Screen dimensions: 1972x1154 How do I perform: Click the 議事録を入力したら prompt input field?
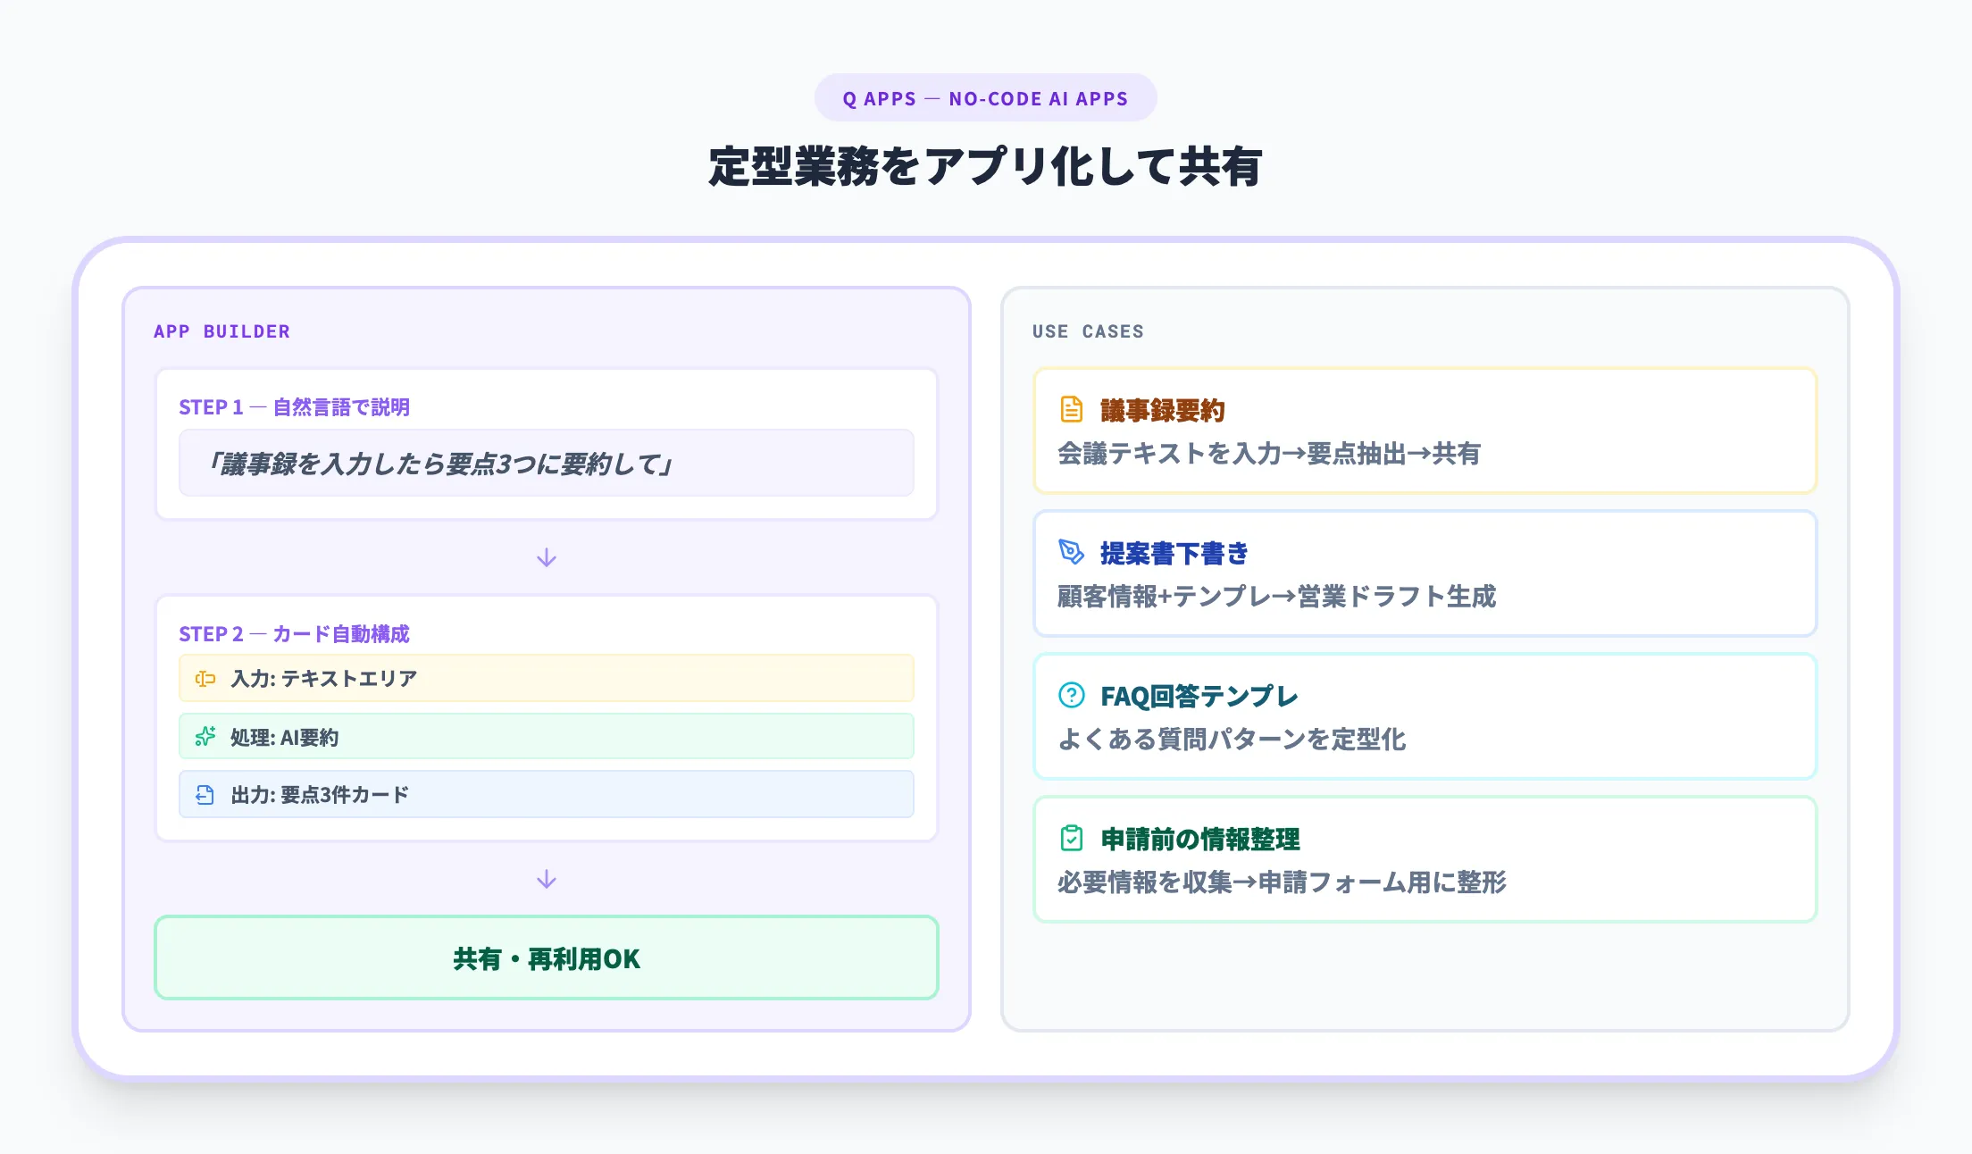coord(546,464)
